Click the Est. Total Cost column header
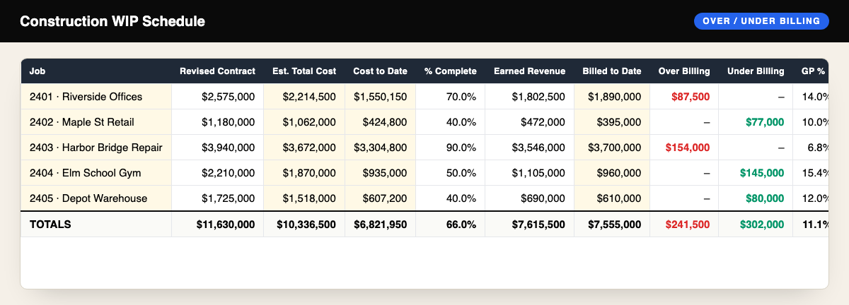This screenshot has height=305, width=849. coord(304,71)
